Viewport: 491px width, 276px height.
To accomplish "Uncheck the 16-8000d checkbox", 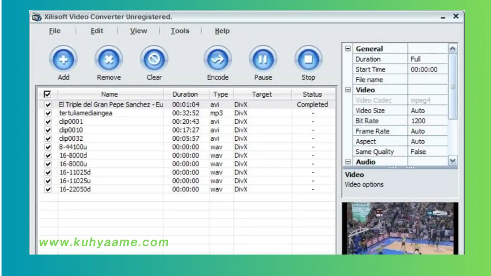I will click(48, 155).
